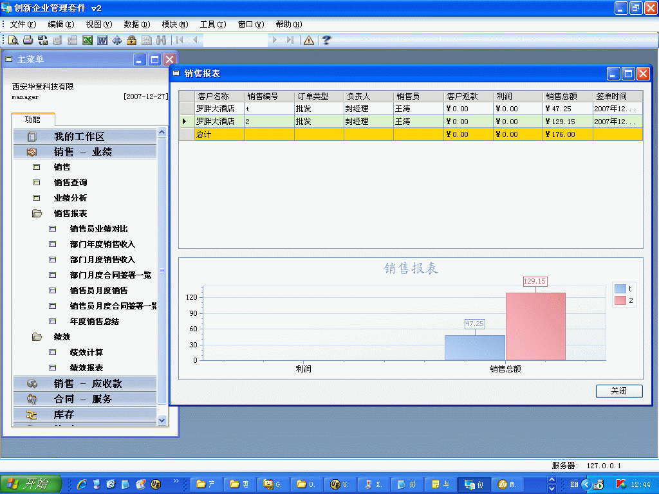
Task: Expand the 合同 - 服务 section
Action: [x=85, y=399]
